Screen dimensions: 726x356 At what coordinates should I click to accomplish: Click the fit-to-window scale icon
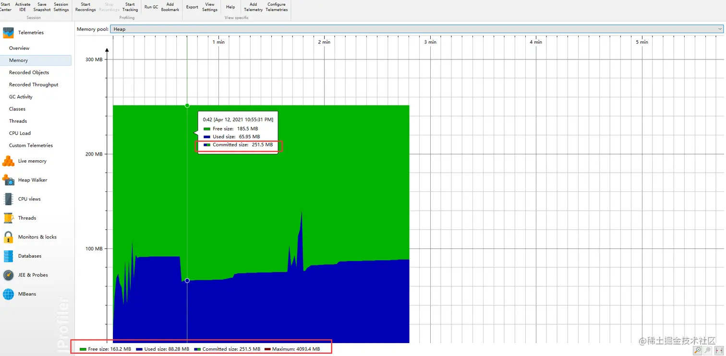(x=719, y=351)
